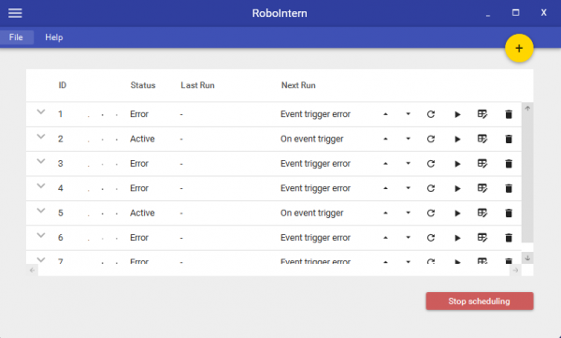Delete task 4

pyautogui.click(x=509, y=188)
